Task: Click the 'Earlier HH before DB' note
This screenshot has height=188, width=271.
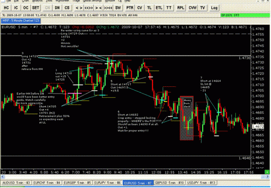Action: pyautogui.click(x=36, y=98)
